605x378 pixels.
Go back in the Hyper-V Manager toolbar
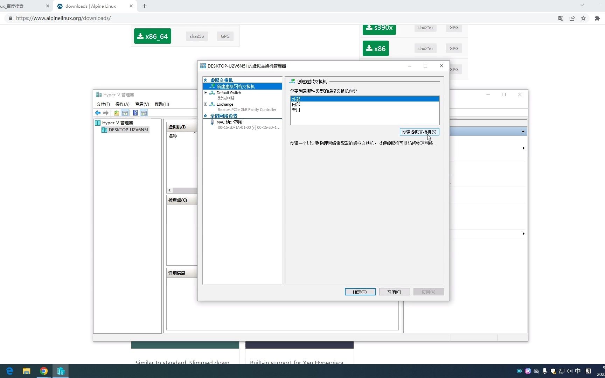tap(98, 113)
